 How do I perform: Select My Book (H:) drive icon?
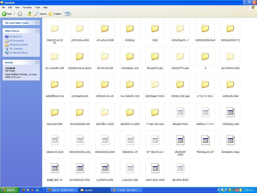7,37
